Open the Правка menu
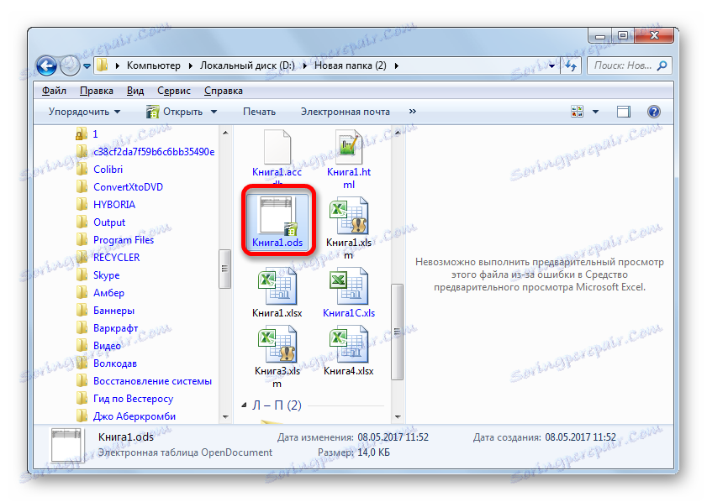The width and height of the screenshot is (707, 502). click(97, 91)
